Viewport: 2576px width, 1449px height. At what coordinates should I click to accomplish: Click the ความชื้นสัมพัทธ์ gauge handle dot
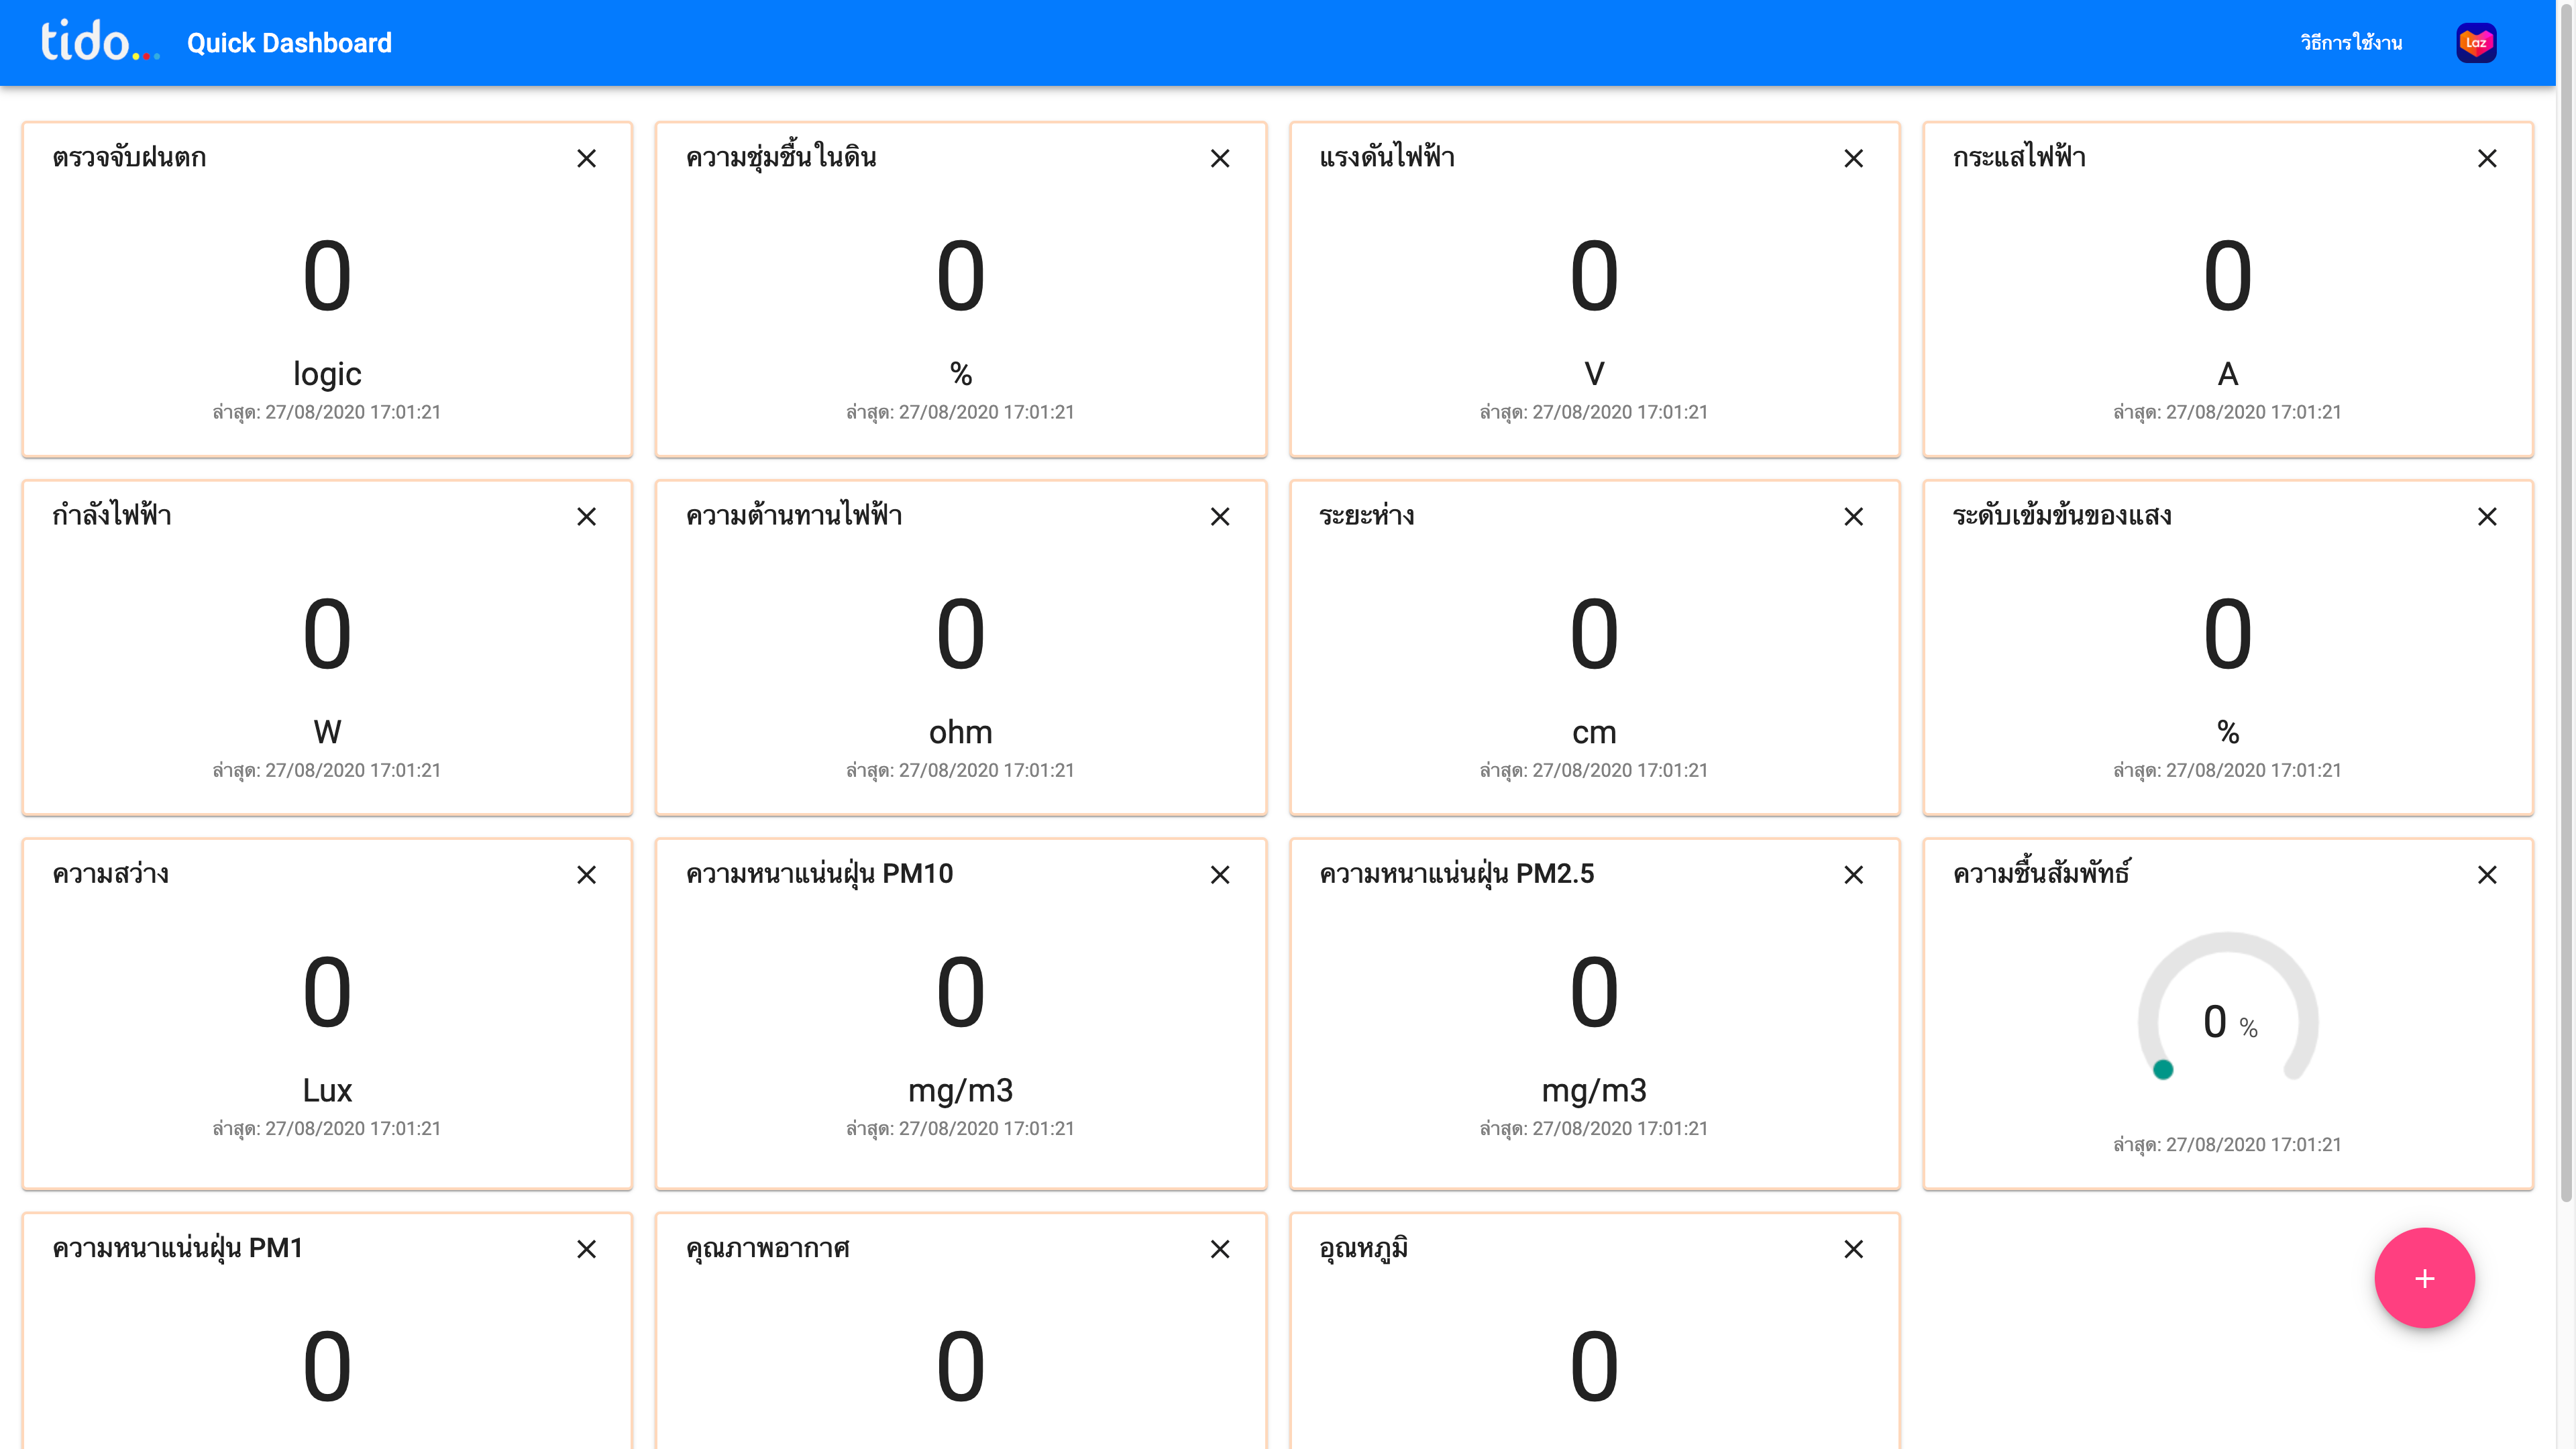click(2163, 1069)
